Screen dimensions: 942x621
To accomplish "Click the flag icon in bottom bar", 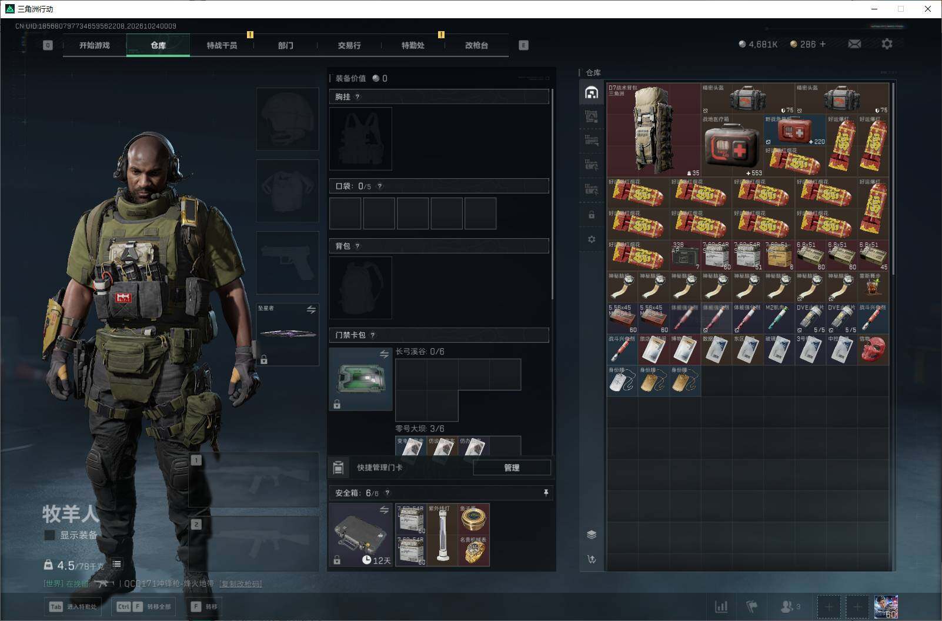I will coord(752,606).
